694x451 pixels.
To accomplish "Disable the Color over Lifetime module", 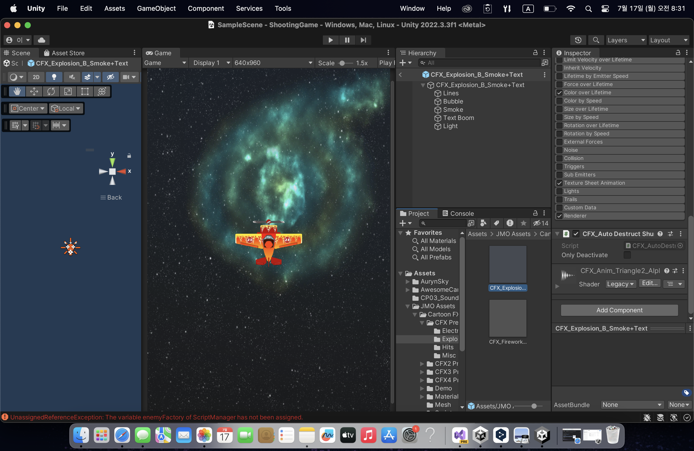I will click(559, 93).
